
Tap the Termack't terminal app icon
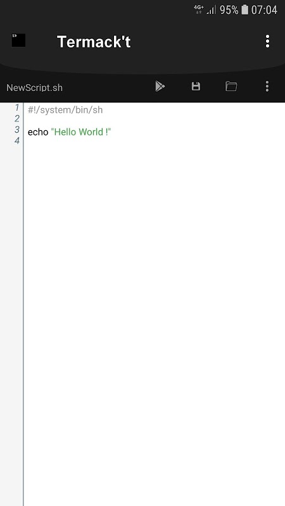18,40
